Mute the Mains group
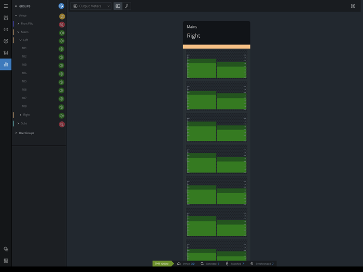Screen dimensions: 363x272 [x=62, y=33]
